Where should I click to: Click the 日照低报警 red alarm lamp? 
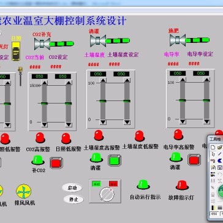point(66,138)
